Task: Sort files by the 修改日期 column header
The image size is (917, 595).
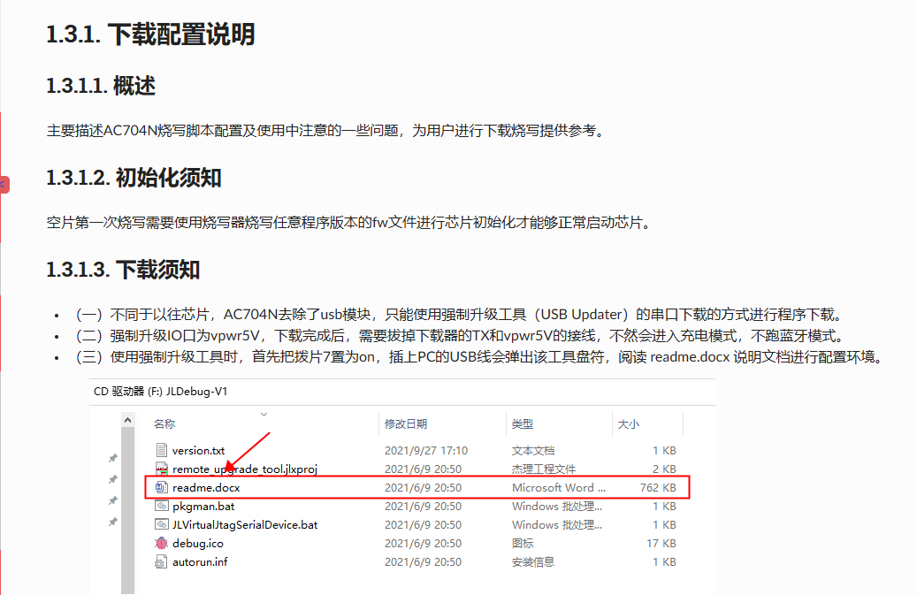Action: (406, 423)
